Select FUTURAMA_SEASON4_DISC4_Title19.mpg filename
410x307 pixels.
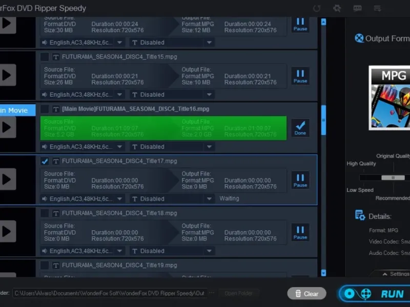pyautogui.click(x=119, y=265)
